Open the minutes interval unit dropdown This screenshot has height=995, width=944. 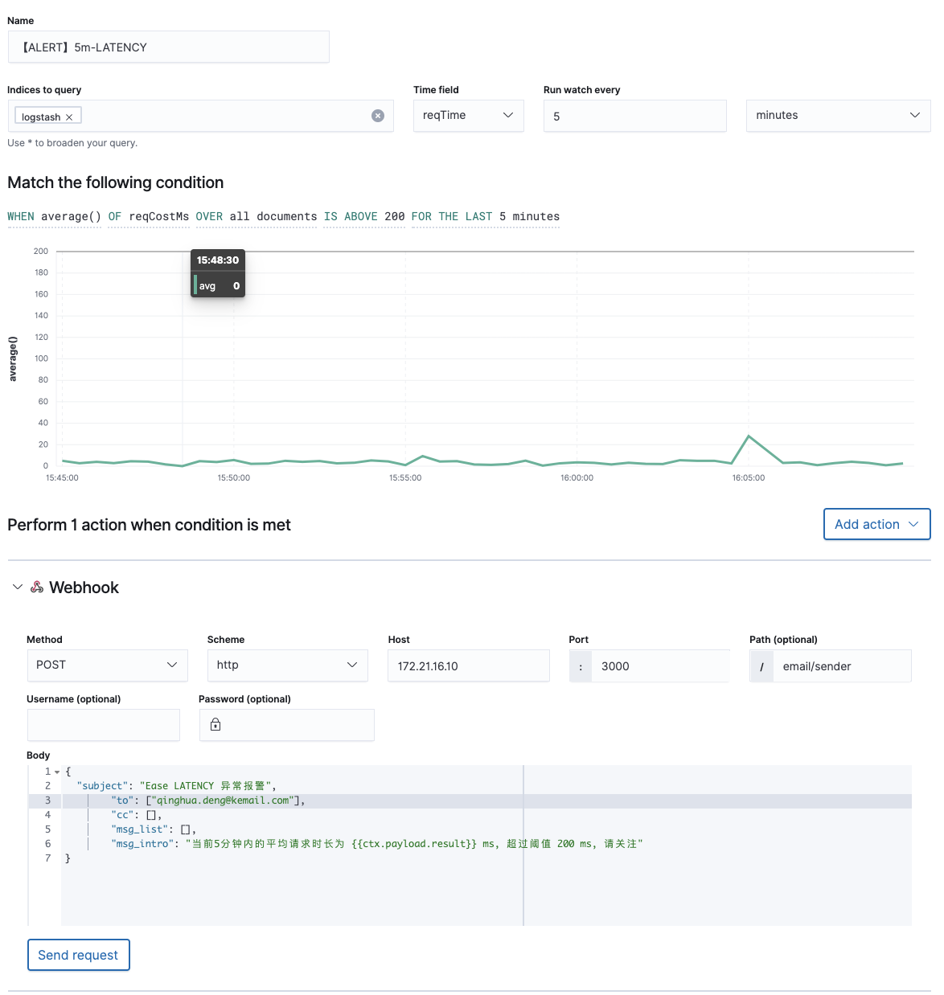pos(837,116)
